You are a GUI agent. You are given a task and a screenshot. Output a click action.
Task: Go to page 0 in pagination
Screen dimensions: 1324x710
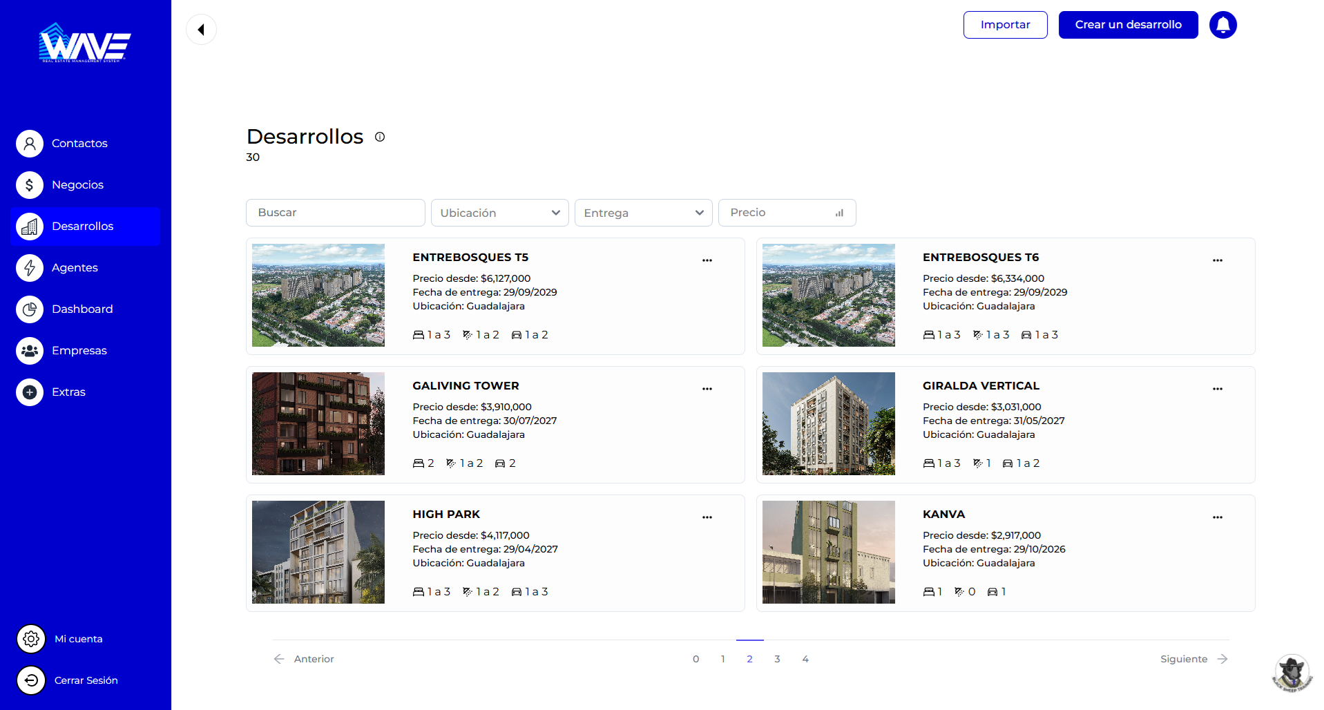pos(695,659)
